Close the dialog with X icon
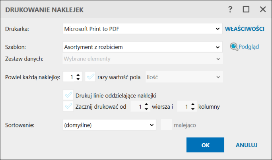Image resolution: width=272 pixels, height=160 pixels. [263, 10]
